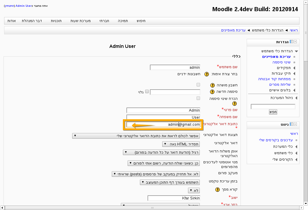308x210 pixels.
Task: Open the email format dropdown showing HTML
Action: [x=181, y=144]
